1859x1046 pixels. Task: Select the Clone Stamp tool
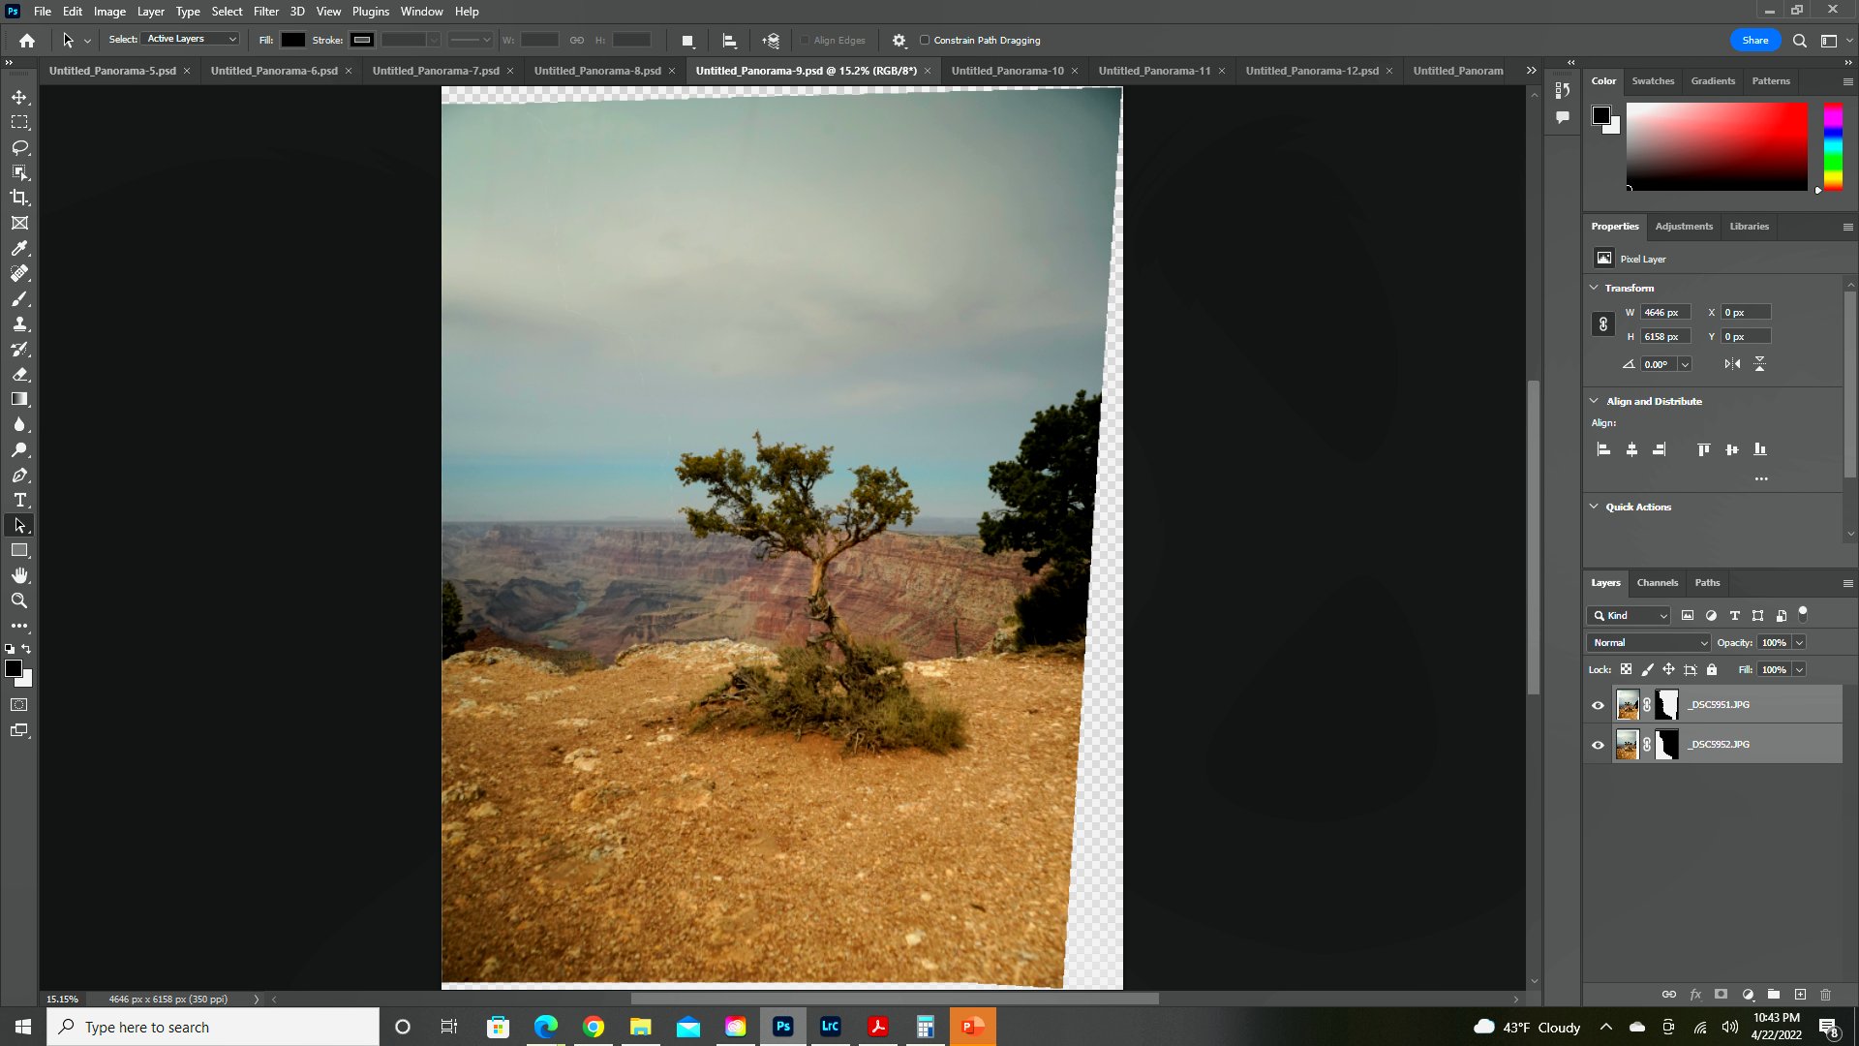click(x=19, y=324)
